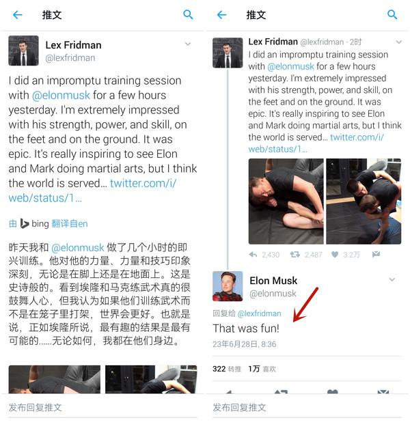This screenshot has height=422, width=410.
Task: Expand options chevron on right Lex Fridman tweet
Action: coord(398,42)
